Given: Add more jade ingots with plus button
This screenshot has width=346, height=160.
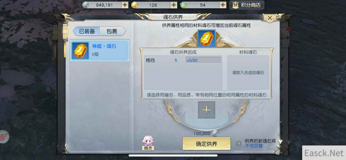Looking at the screenshot, I should [x=223, y=5].
